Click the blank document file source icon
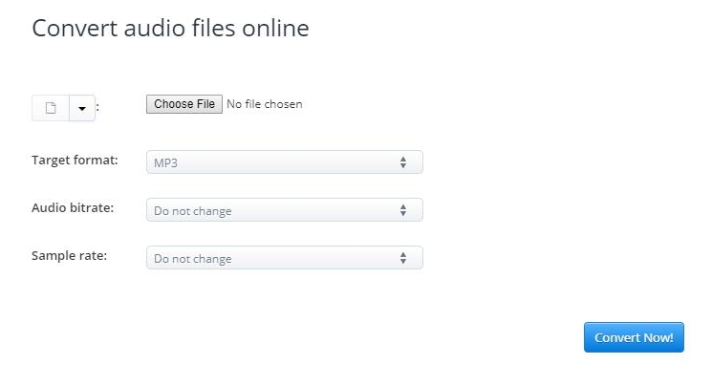 tap(51, 108)
